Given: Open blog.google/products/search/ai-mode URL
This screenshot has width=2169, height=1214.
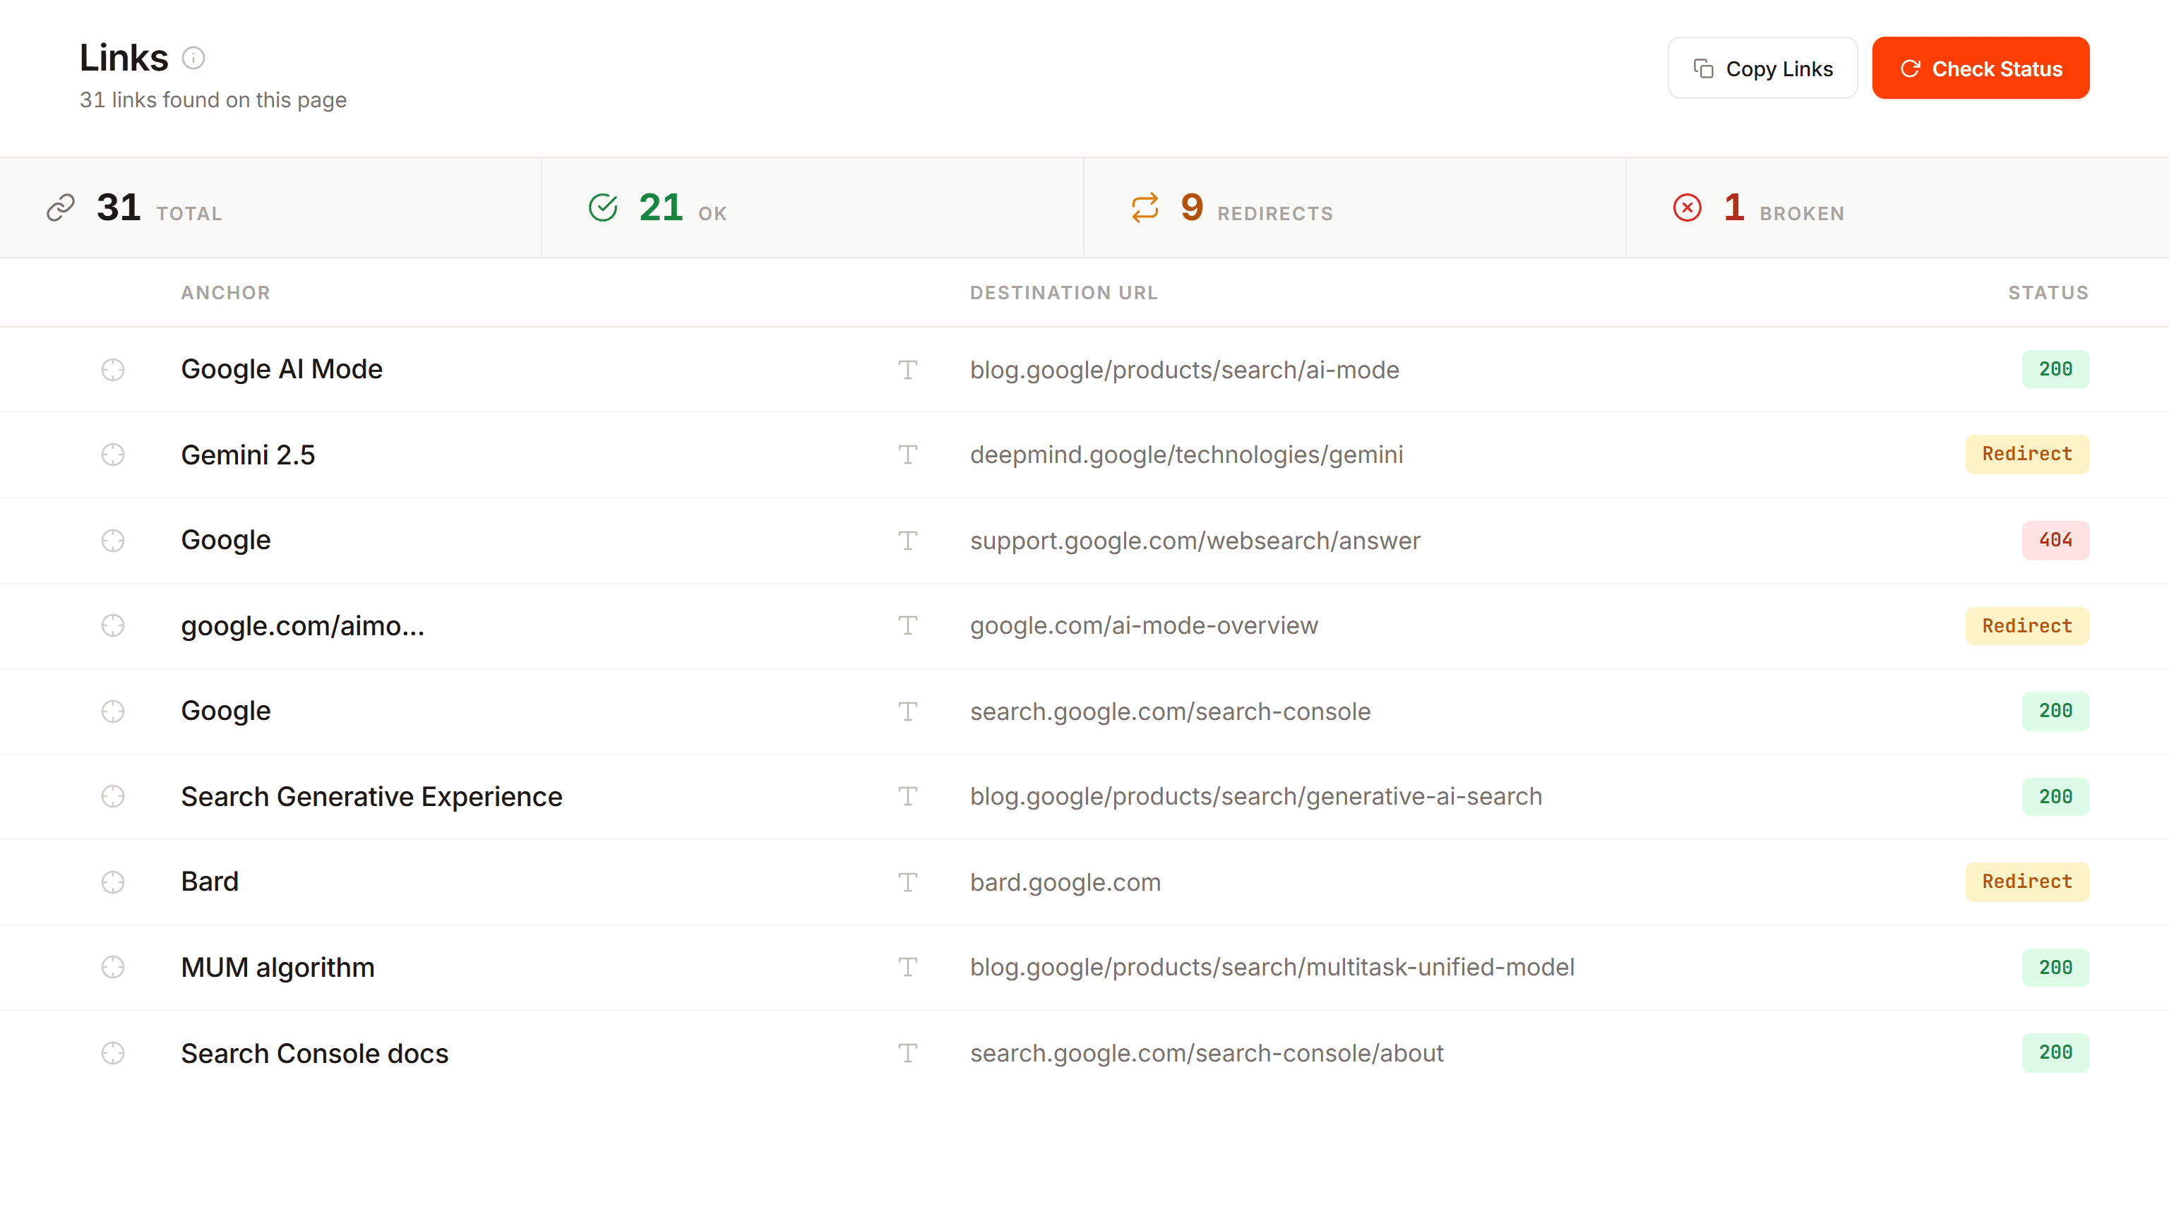Looking at the screenshot, I should pyautogui.click(x=1185, y=370).
